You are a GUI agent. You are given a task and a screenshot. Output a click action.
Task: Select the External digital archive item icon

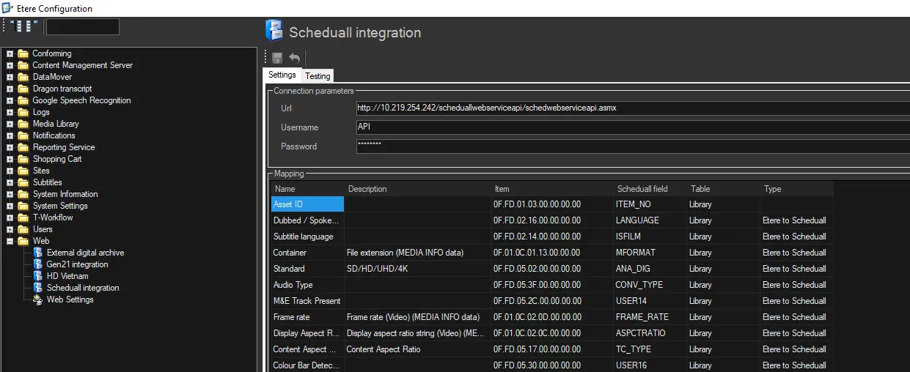click(38, 253)
